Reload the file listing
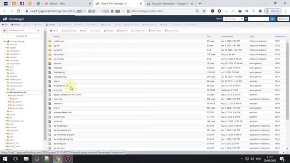The image size is (290, 163). coord(109,31)
